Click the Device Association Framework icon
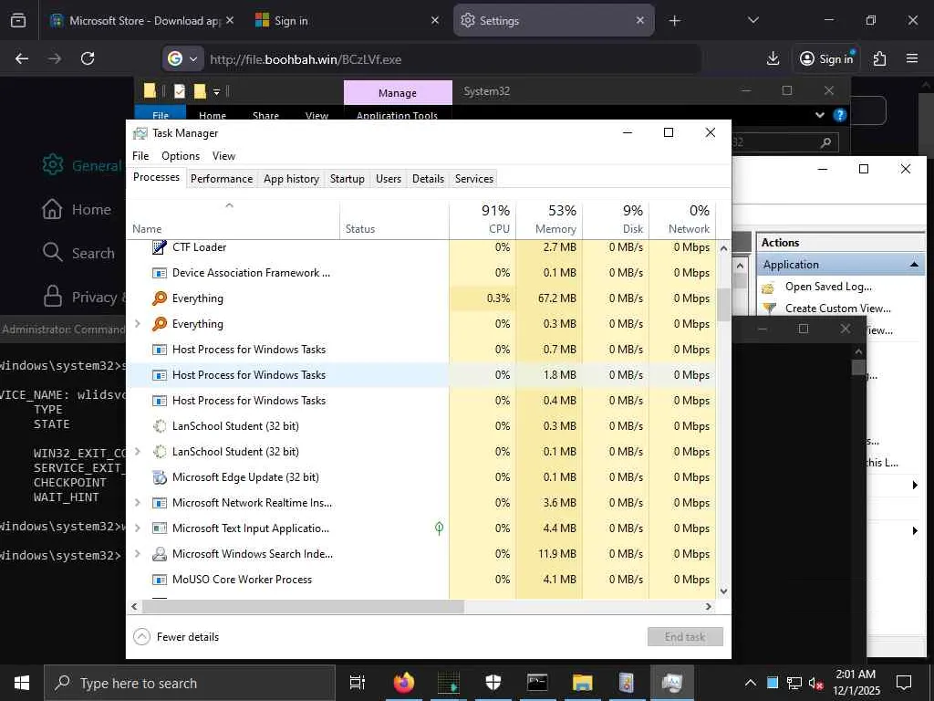Image resolution: width=934 pixels, height=701 pixels. (159, 273)
